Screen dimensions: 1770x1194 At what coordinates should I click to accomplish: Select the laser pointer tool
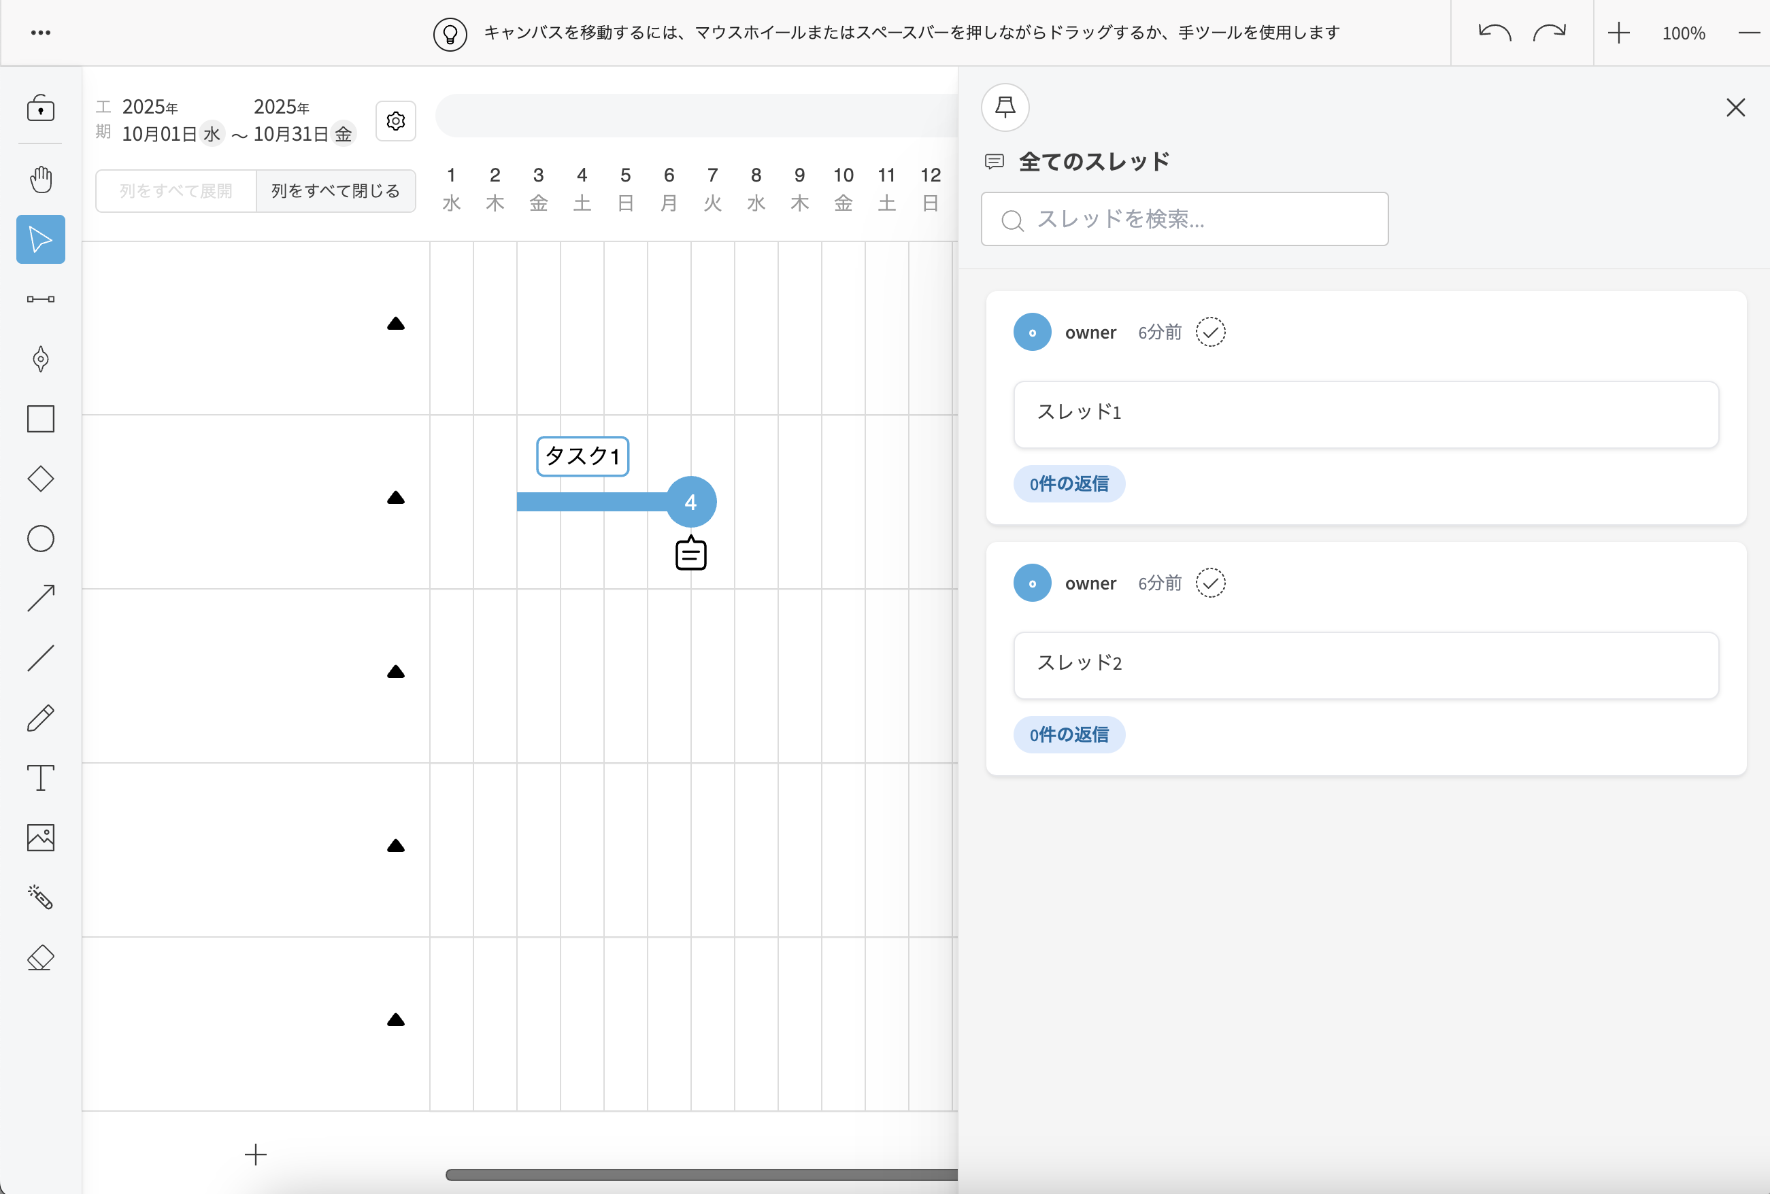40,898
